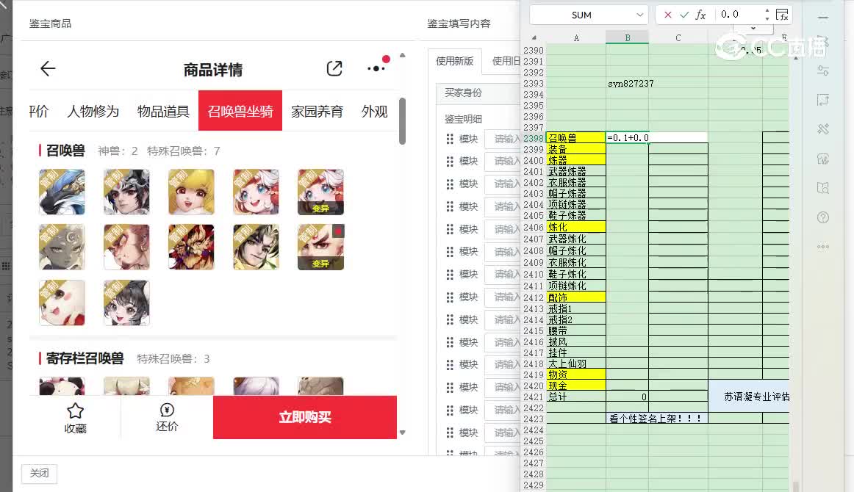
Task: Click the 寄存栏召唤兽 section heading
Action: tap(85, 358)
